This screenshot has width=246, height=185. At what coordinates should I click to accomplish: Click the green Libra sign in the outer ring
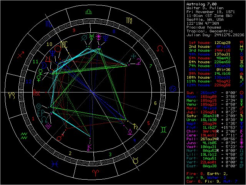click(88, 12)
